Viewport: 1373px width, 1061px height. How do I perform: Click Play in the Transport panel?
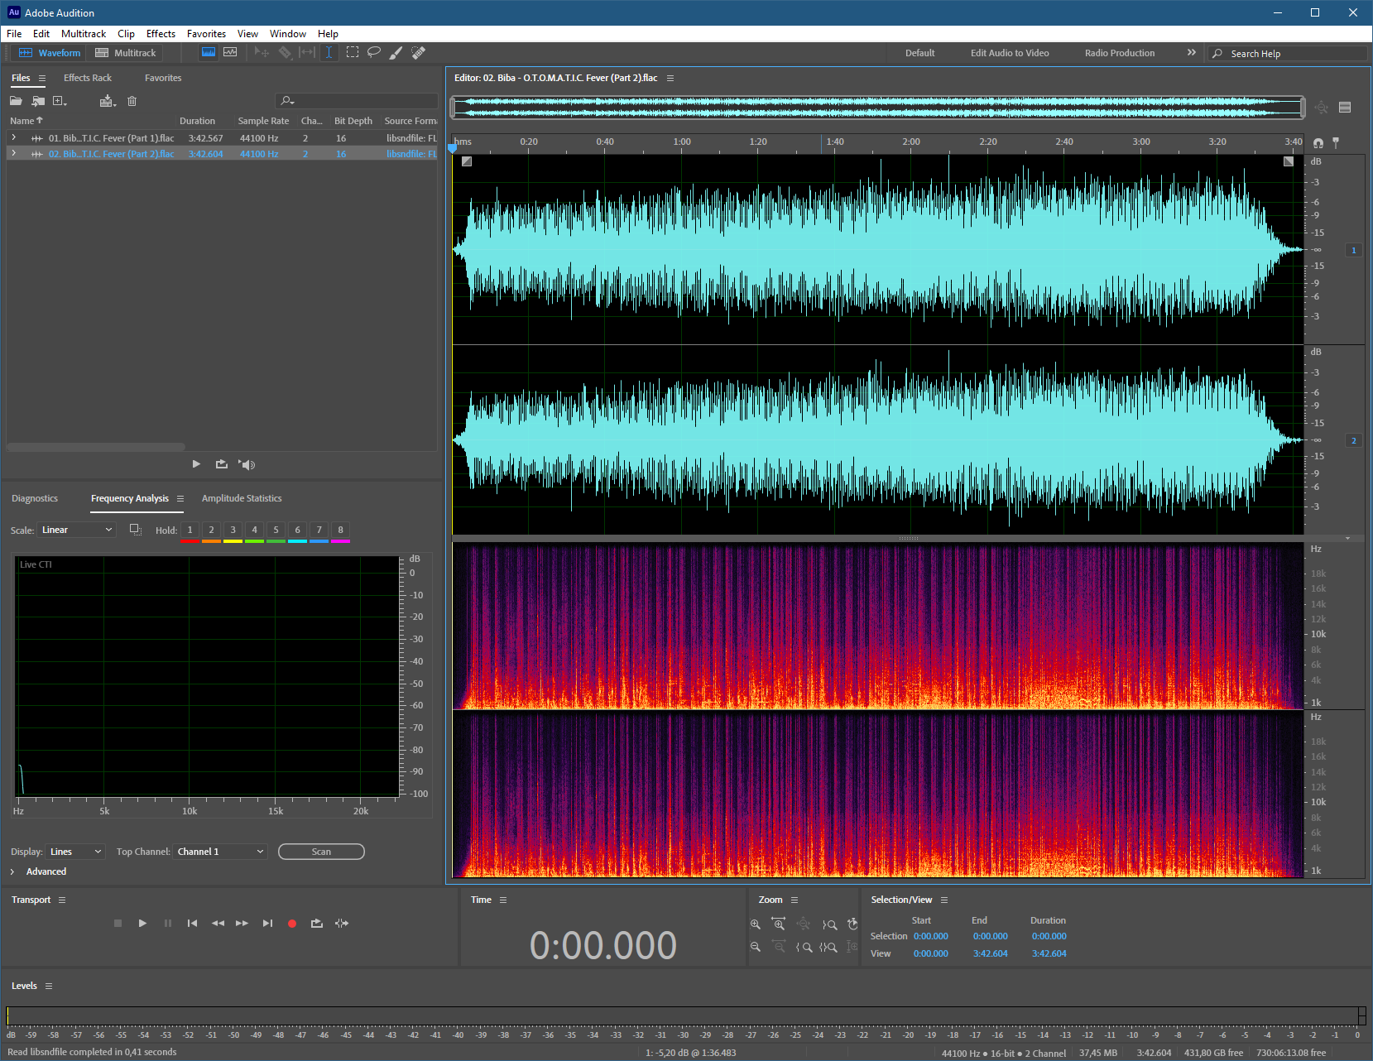(142, 923)
